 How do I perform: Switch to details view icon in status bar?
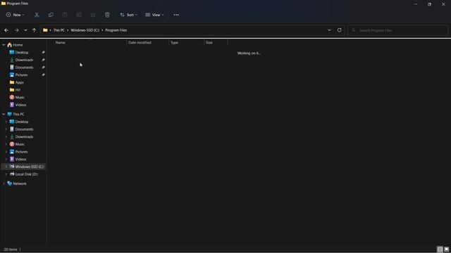pos(440,249)
